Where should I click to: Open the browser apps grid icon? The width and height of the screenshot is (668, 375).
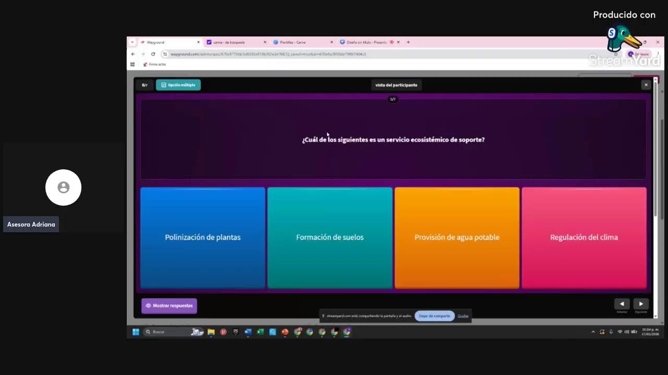pos(133,65)
